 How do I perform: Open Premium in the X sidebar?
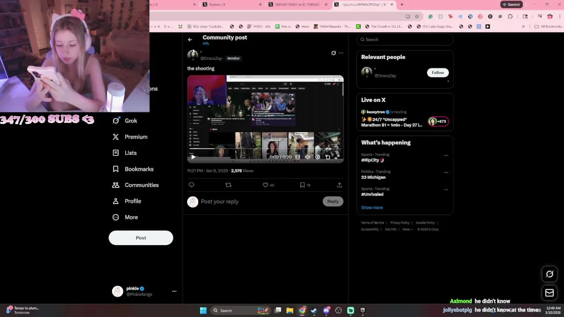(130, 137)
